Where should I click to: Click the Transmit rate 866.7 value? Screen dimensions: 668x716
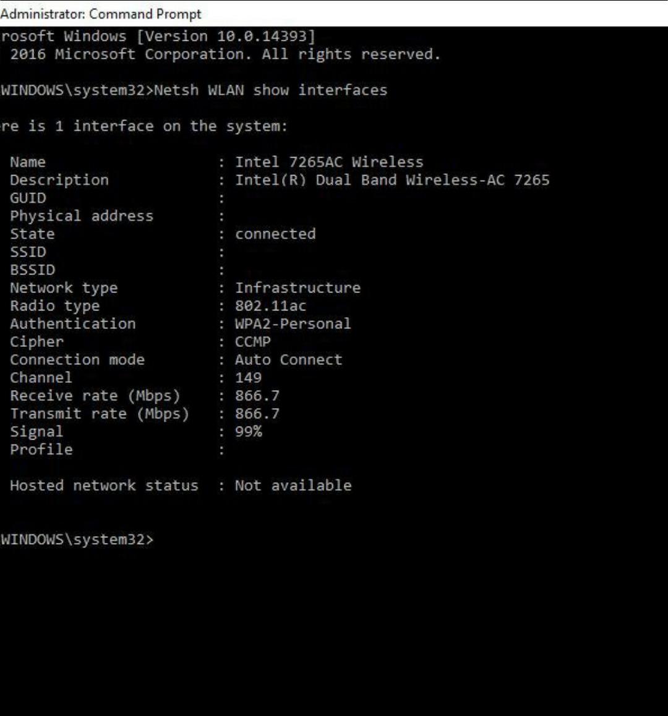pos(257,414)
